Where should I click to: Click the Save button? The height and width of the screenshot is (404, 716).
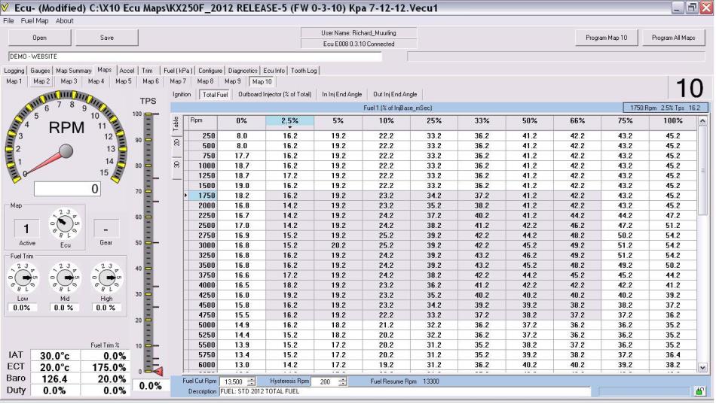coord(107,38)
